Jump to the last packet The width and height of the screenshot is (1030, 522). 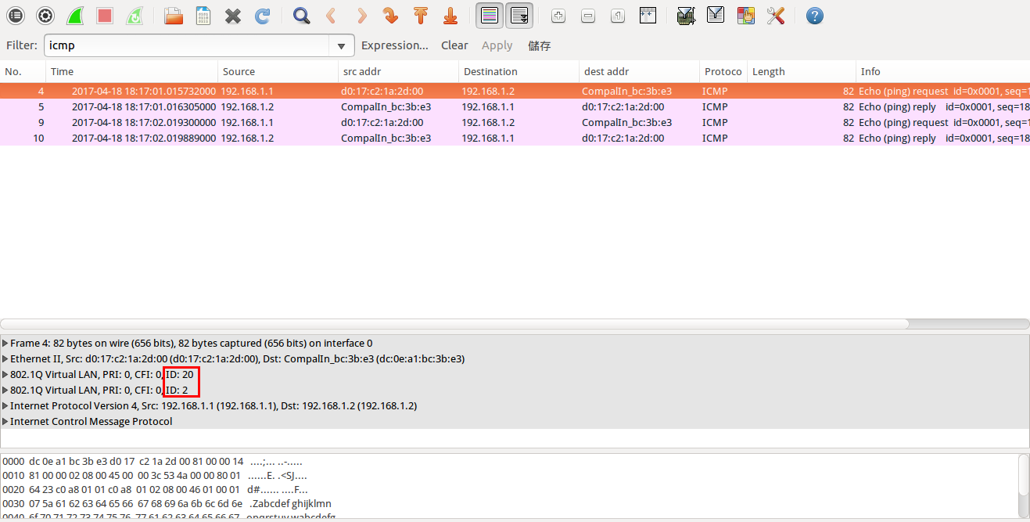point(450,16)
